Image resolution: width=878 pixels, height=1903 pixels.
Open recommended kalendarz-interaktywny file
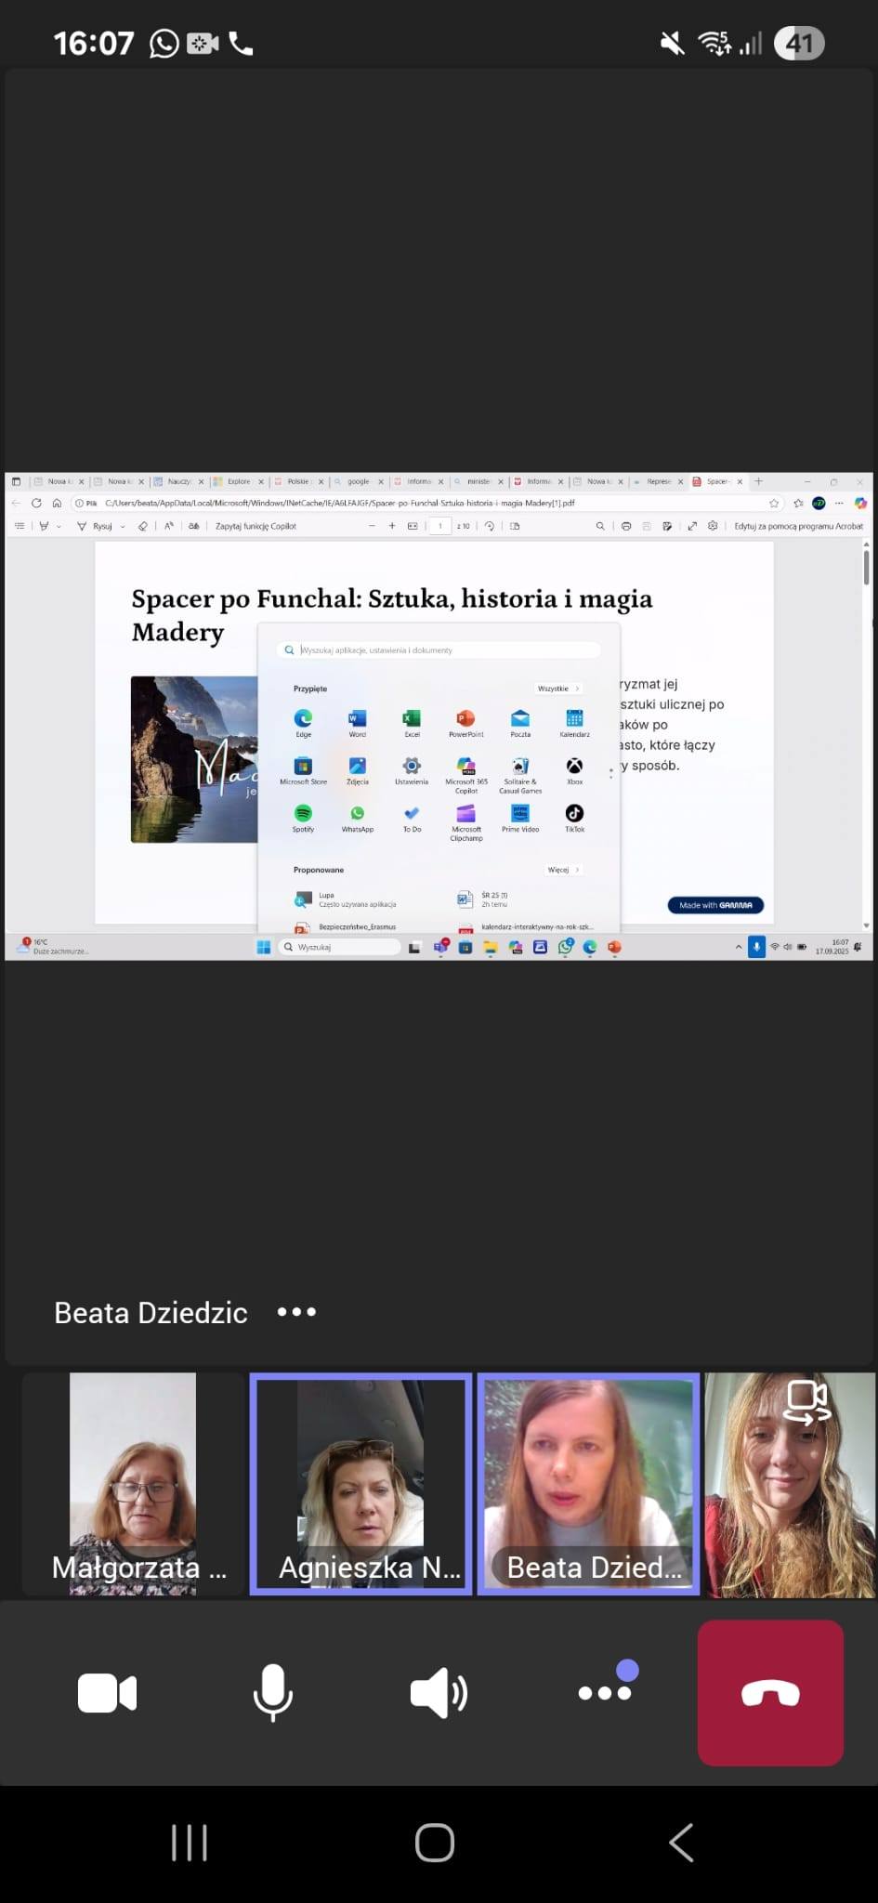[525, 926]
